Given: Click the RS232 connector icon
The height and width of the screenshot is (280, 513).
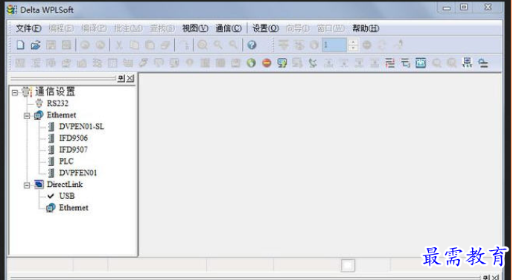Looking at the screenshot, I should click(39, 104).
